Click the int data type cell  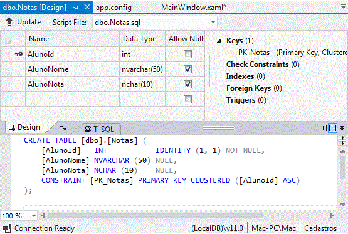click(x=142, y=54)
